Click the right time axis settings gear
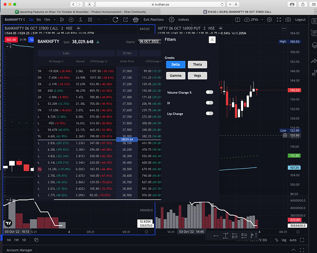The image size is (317, 253). click(x=298, y=232)
